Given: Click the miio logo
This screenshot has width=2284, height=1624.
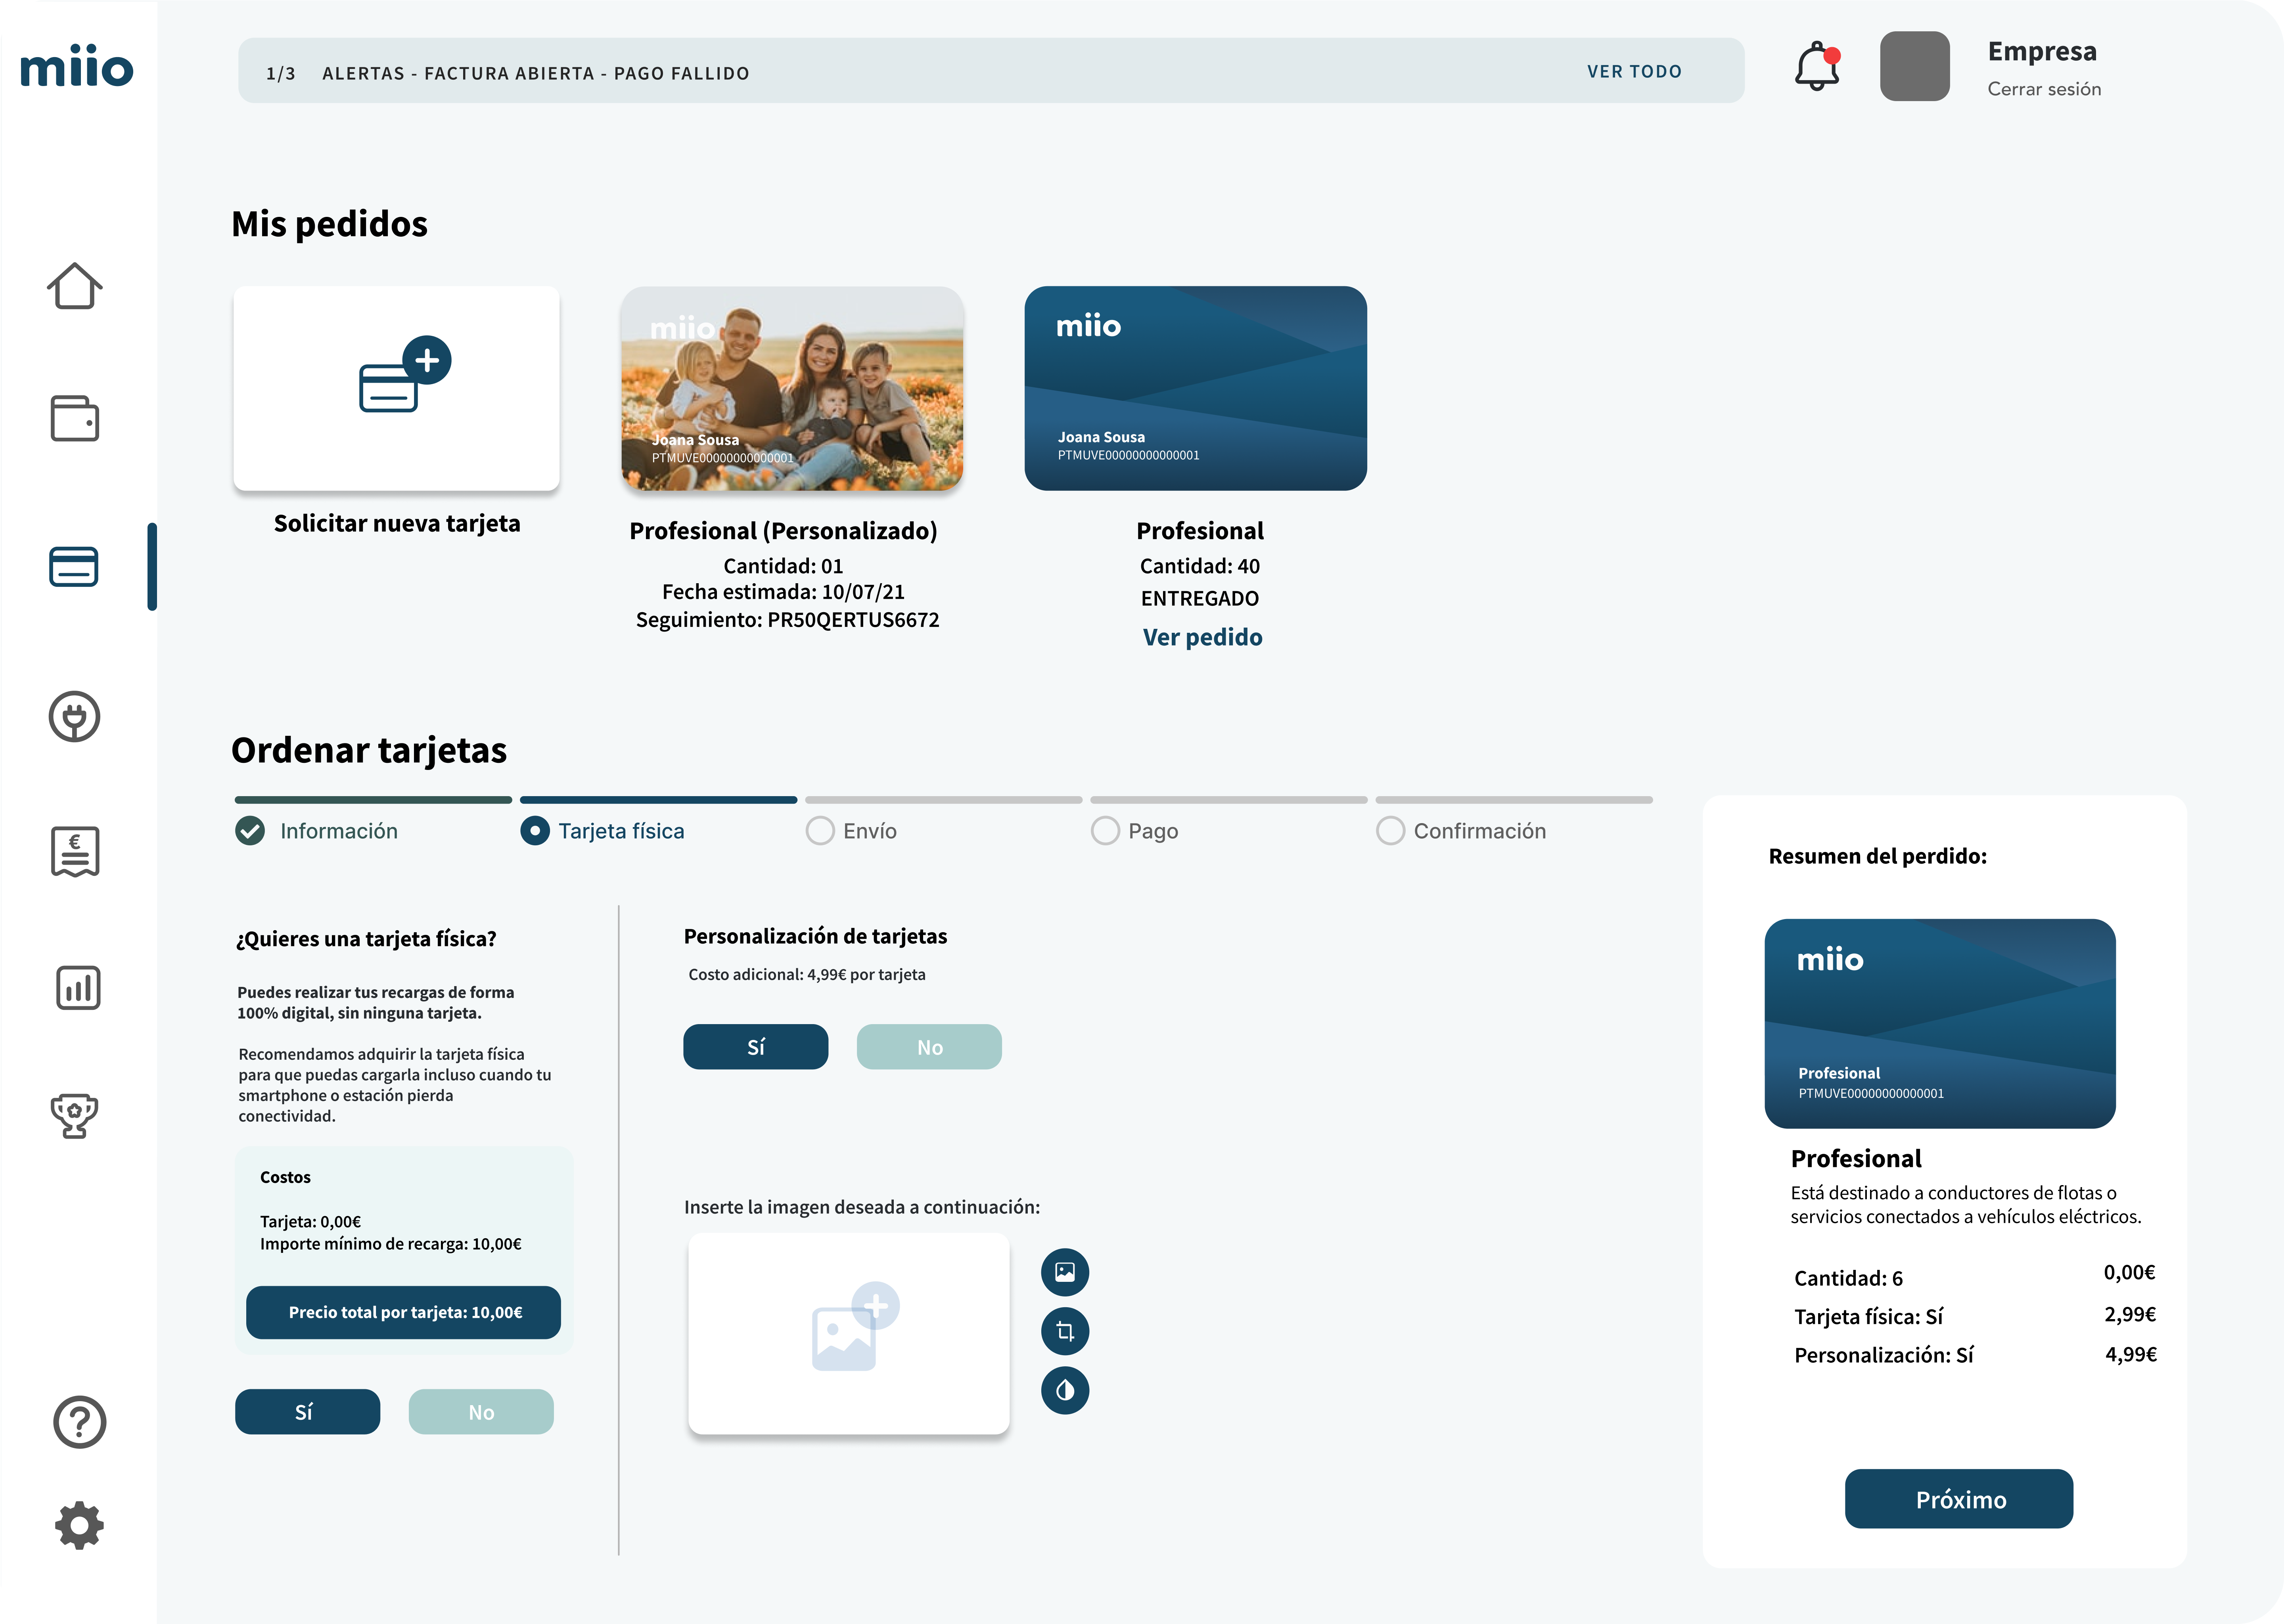Looking at the screenshot, I should click(x=77, y=66).
